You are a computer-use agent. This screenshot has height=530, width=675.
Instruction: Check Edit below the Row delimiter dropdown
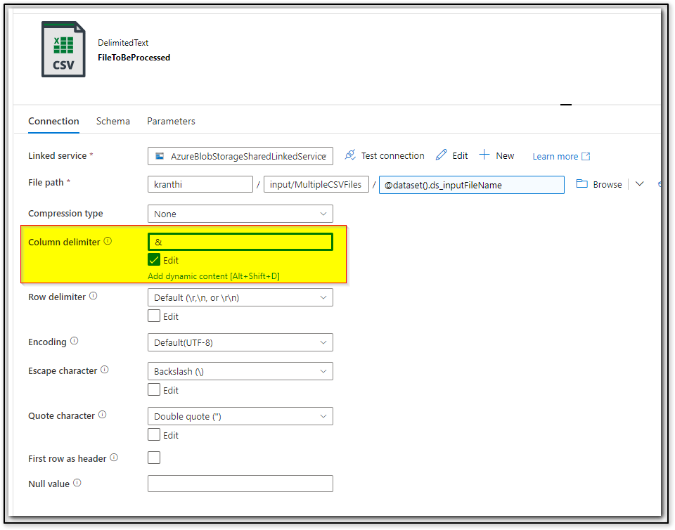pos(153,316)
